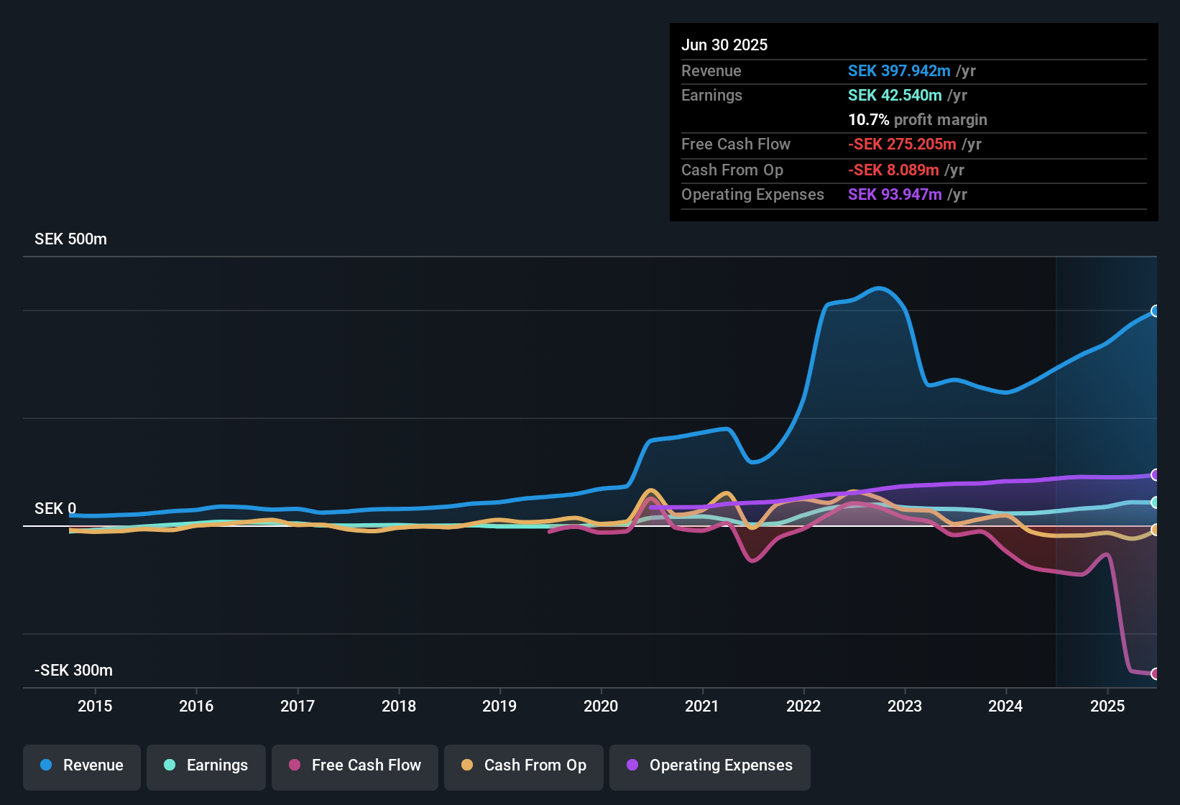The height and width of the screenshot is (805, 1180).
Task: Select the Operating Expenses endpoint marker
Action: point(1156,475)
